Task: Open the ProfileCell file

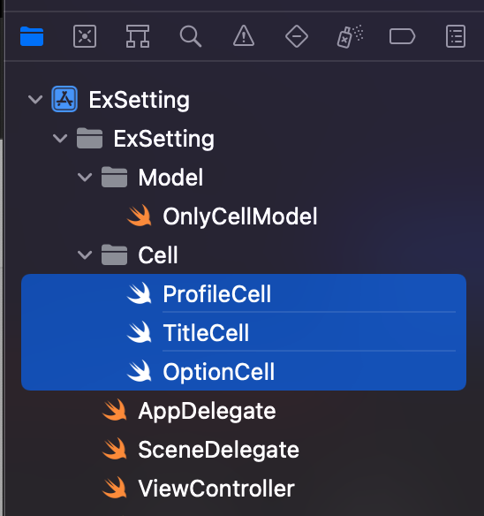Action: (217, 294)
